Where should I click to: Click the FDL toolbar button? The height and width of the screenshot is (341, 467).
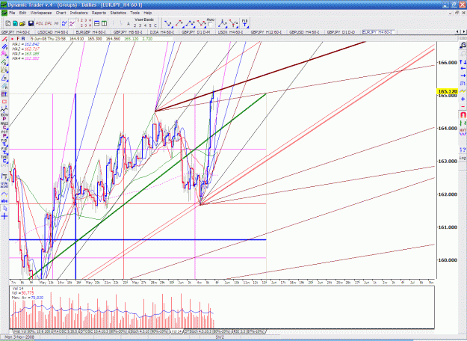(x=40, y=23)
